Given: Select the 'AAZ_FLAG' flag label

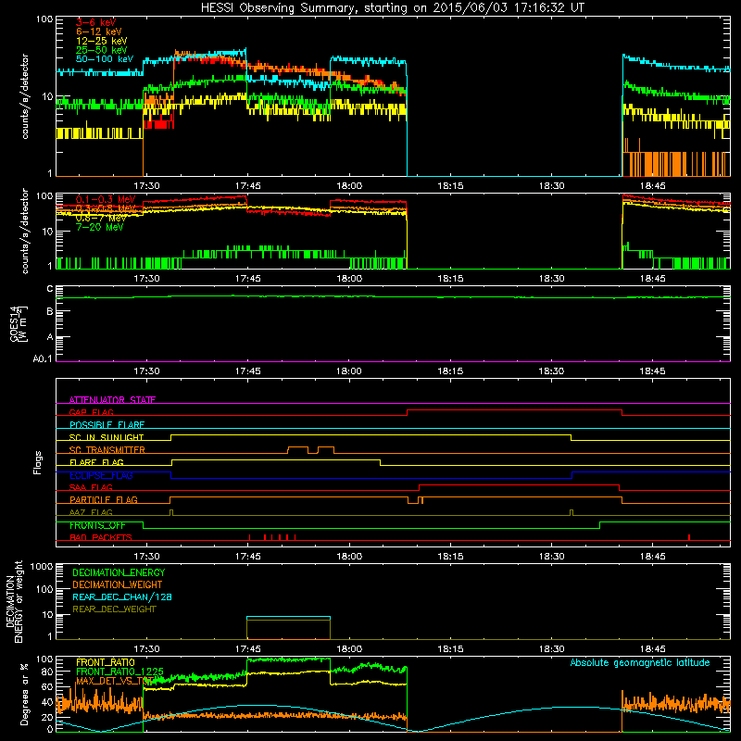Looking at the screenshot, I should click(91, 512).
